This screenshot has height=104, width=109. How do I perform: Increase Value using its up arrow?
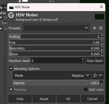(x=102, y=53)
